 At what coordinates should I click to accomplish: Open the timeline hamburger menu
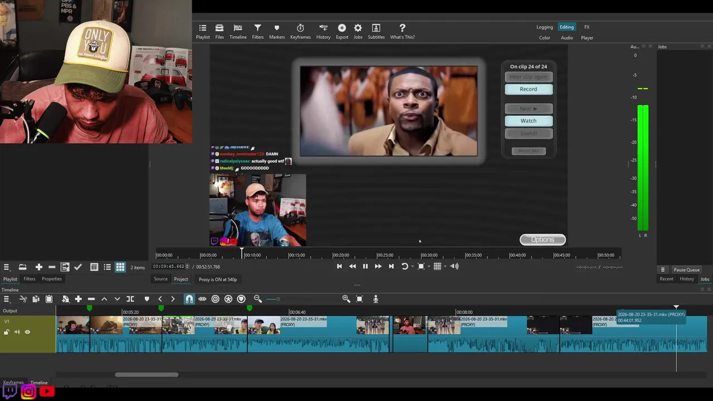6,299
